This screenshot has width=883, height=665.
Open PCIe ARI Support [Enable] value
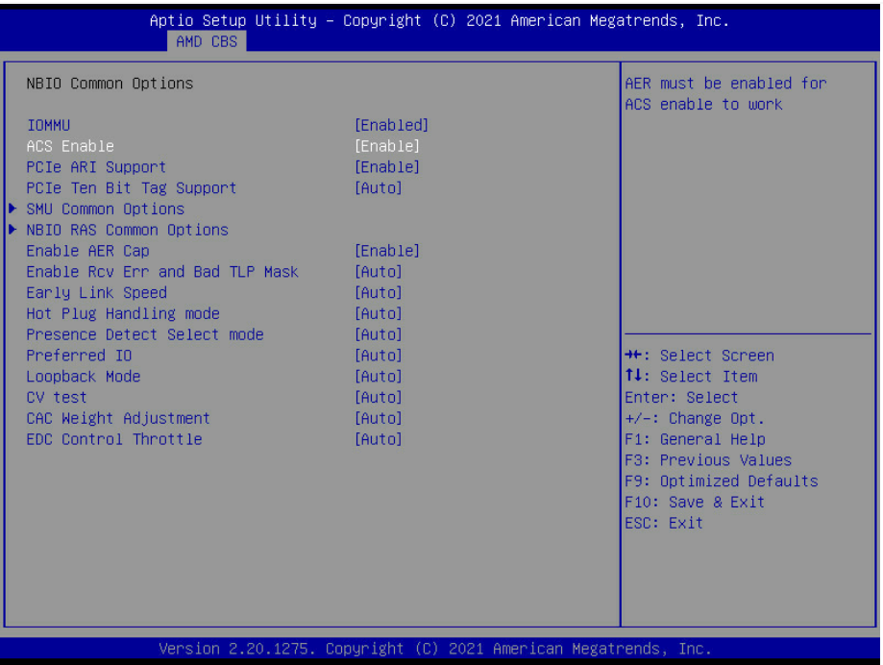click(x=387, y=167)
